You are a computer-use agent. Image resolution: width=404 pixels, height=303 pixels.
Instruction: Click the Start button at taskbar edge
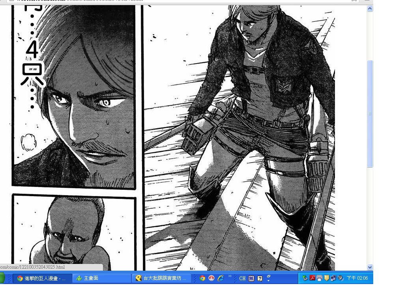[x=2, y=278]
